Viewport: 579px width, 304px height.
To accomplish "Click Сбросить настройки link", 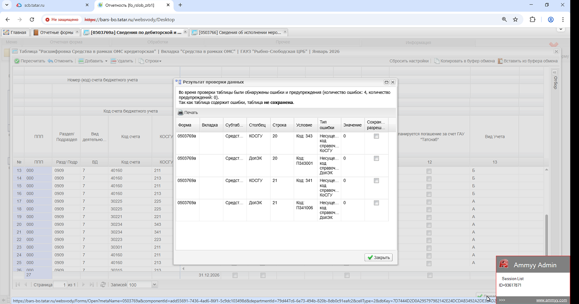I will (409, 61).
